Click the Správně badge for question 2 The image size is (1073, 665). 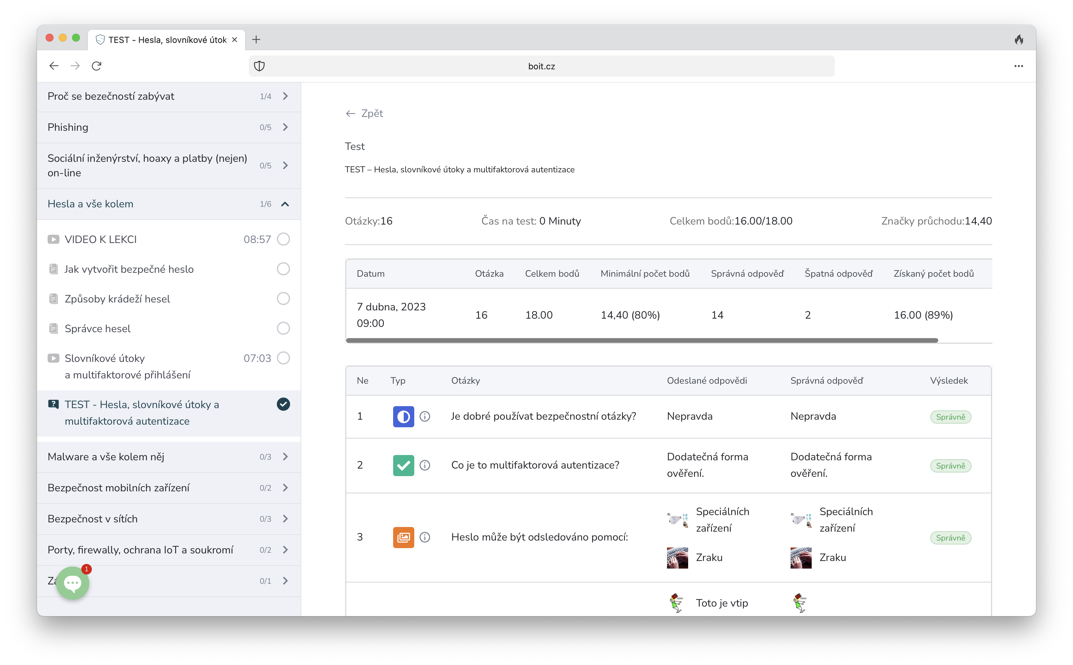point(950,466)
